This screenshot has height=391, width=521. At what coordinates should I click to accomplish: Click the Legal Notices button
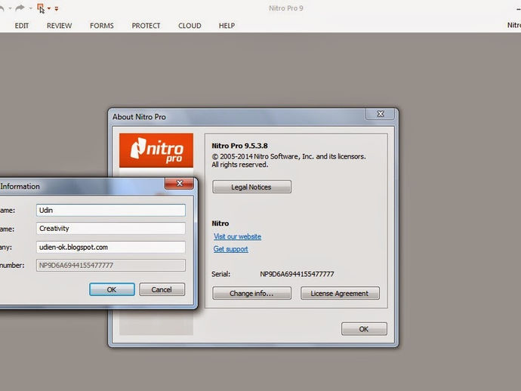252,186
